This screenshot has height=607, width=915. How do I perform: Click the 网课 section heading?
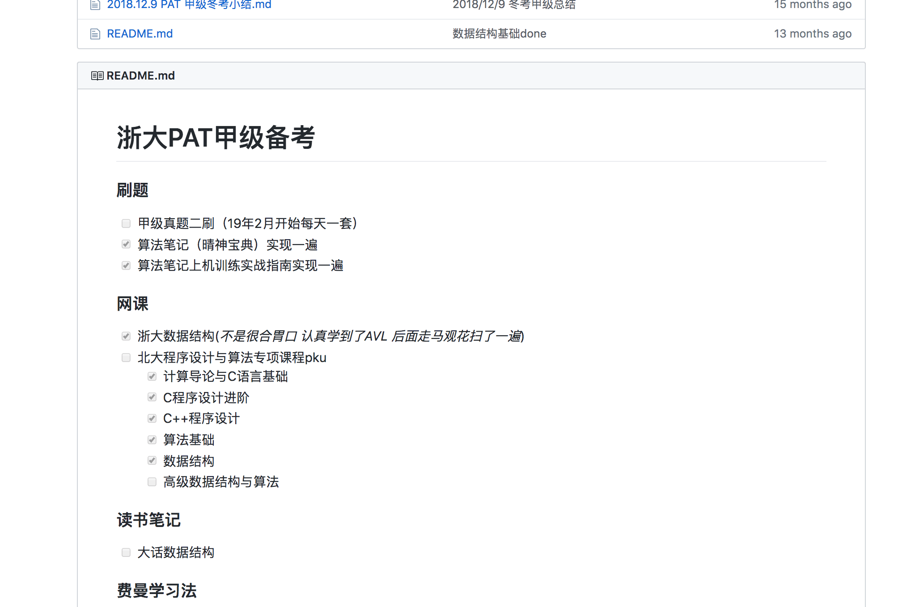point(132,304)
